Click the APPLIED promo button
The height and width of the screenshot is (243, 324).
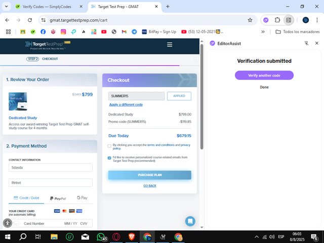[x=179, y=96]
